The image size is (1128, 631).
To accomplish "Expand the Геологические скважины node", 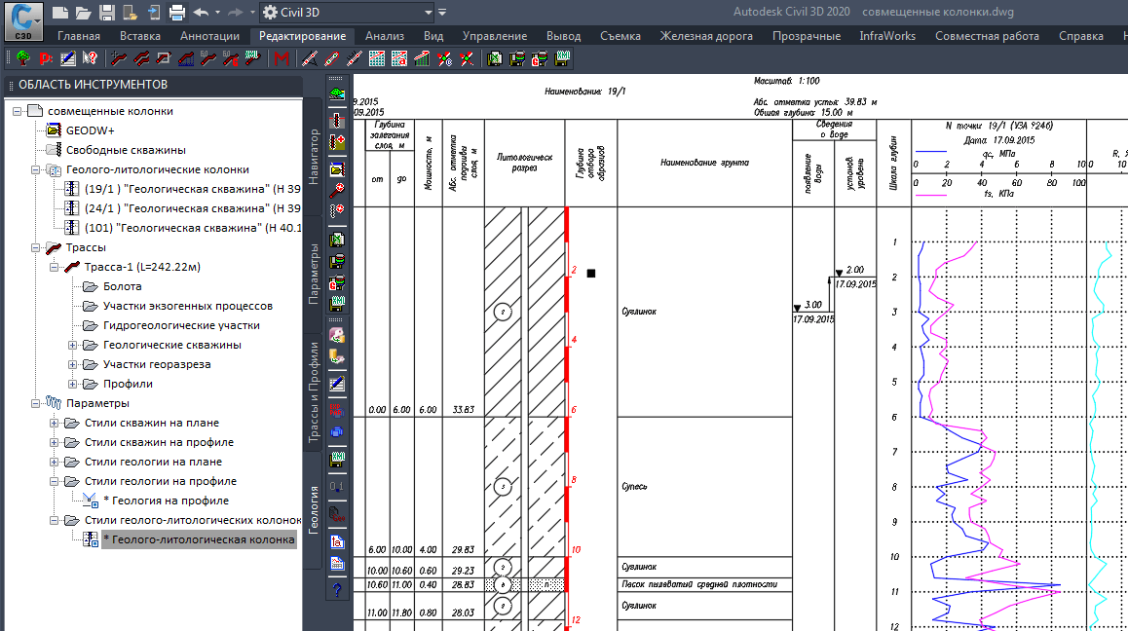I will click(x=73, y=346).
